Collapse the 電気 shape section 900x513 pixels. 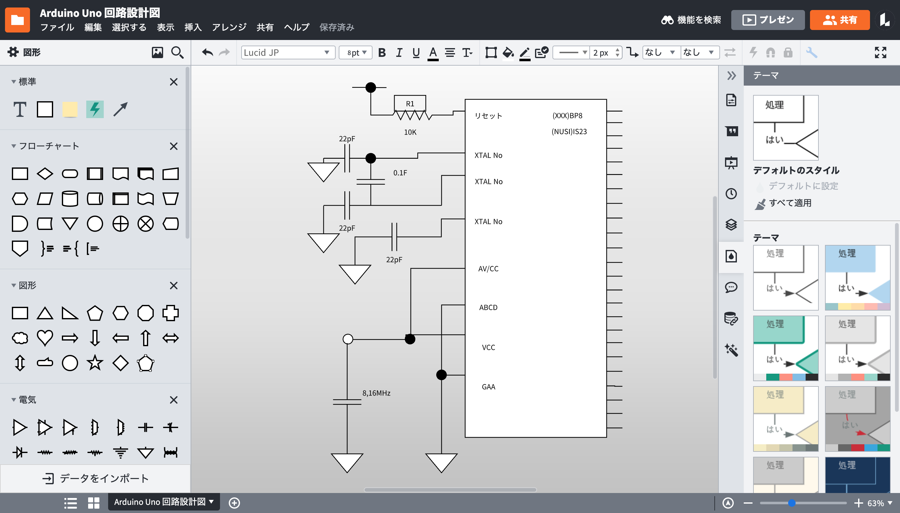(14, 400)
